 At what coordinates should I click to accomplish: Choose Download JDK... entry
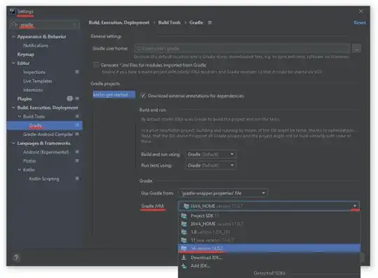(269, 258)
